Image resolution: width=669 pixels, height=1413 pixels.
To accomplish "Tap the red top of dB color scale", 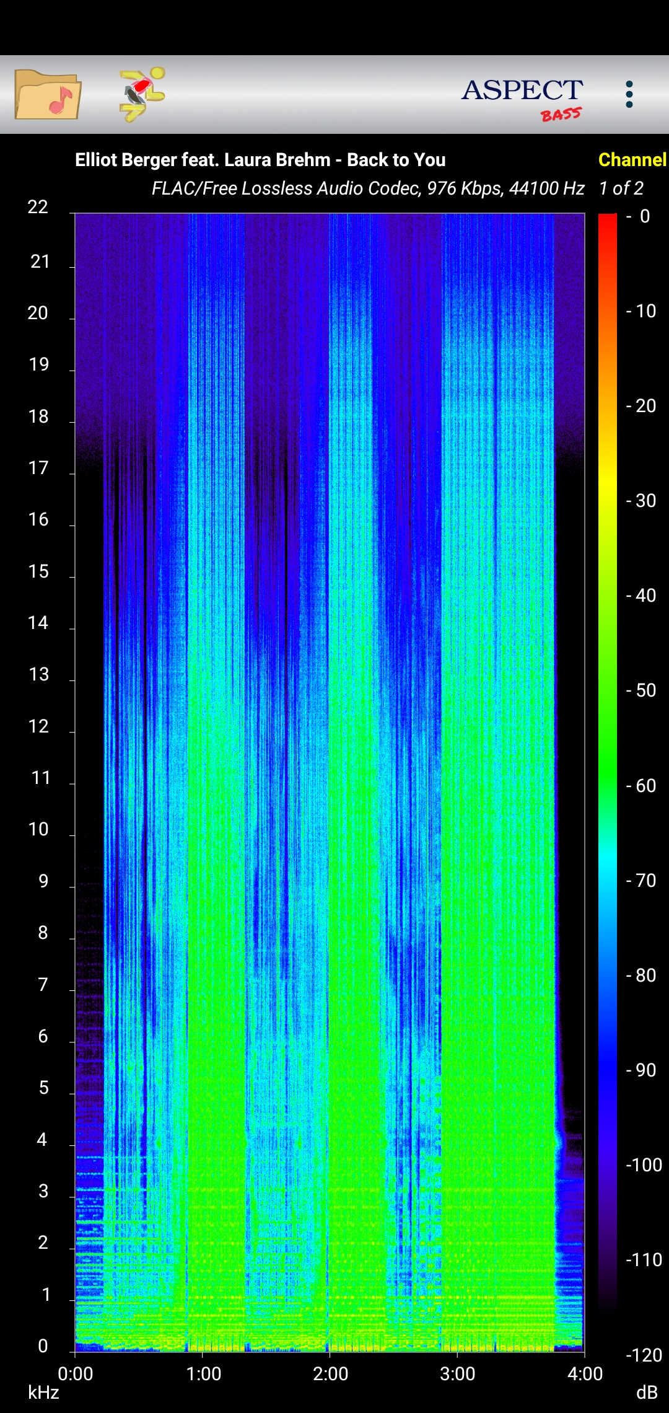I will (608, 226).
